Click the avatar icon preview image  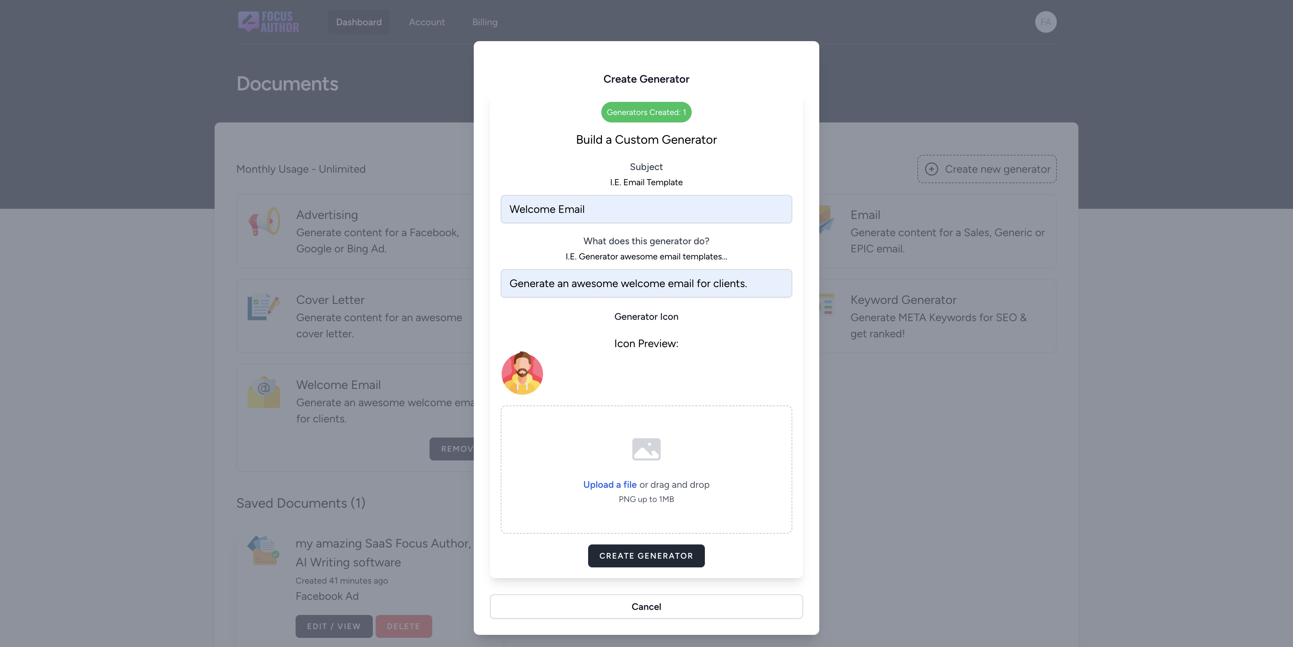(522, 373)
